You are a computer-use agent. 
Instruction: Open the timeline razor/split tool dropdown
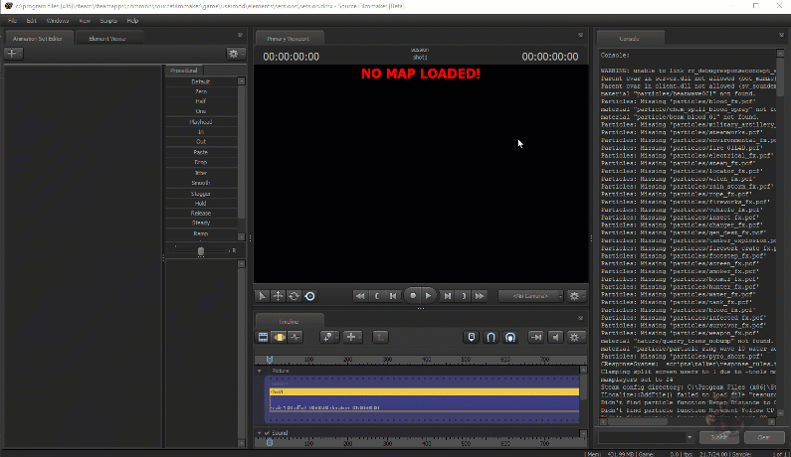click(x=329, y=337)
